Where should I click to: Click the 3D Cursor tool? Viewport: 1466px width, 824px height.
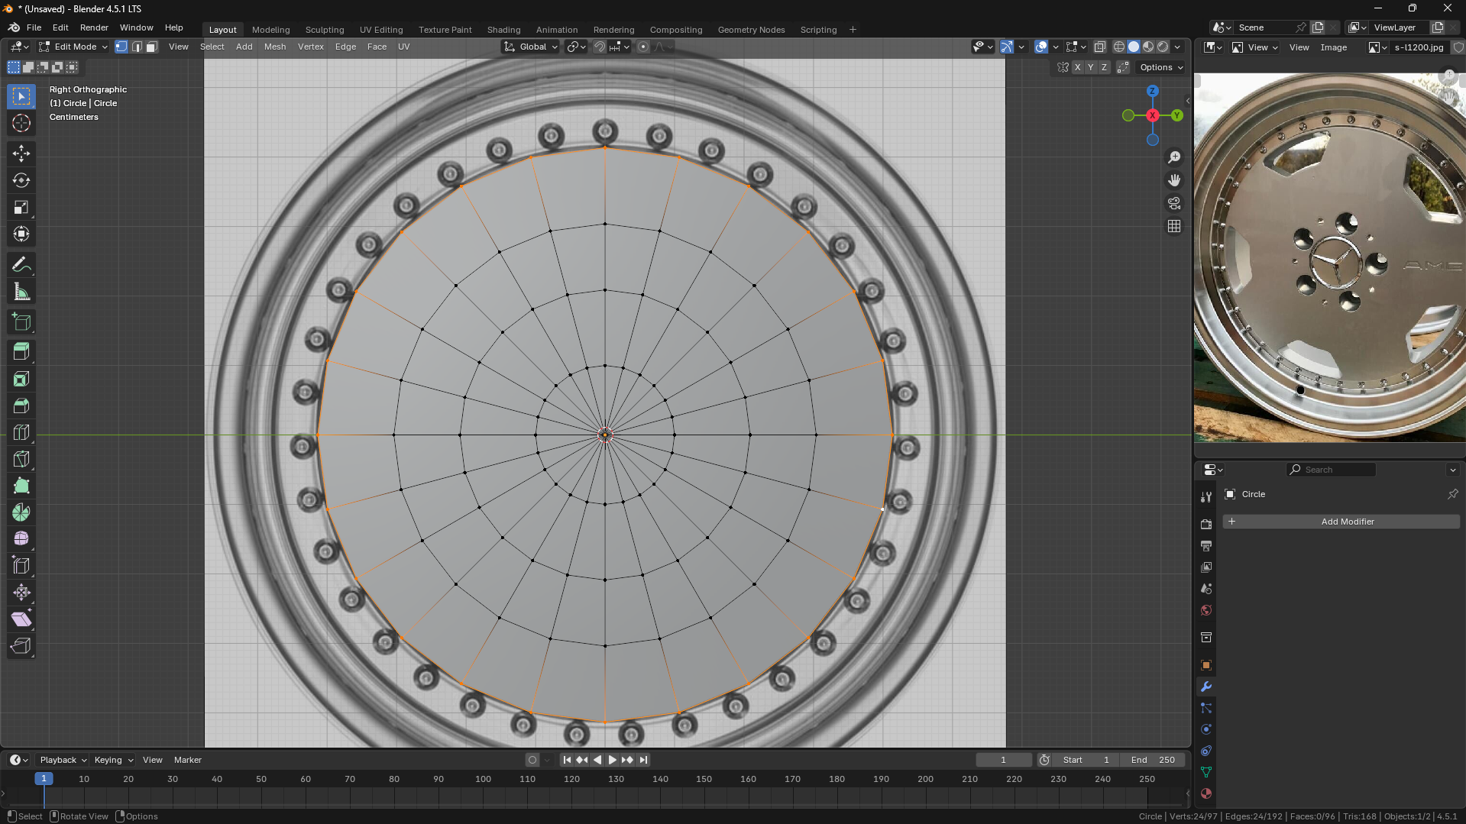(x=21, y=123)
